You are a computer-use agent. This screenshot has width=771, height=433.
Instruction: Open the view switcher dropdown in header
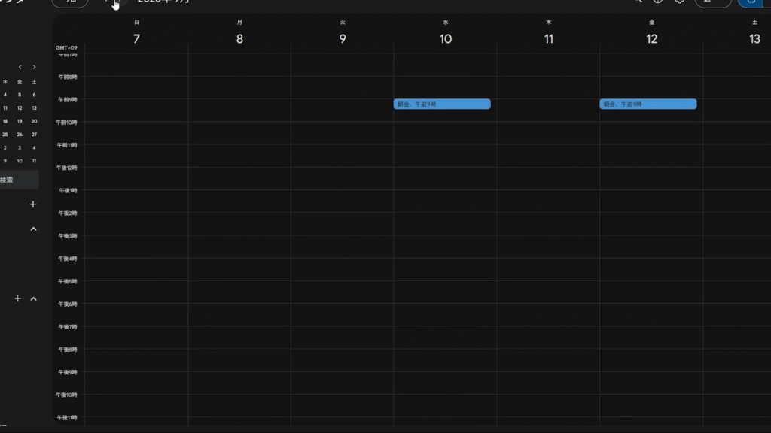tap(712, 2)
